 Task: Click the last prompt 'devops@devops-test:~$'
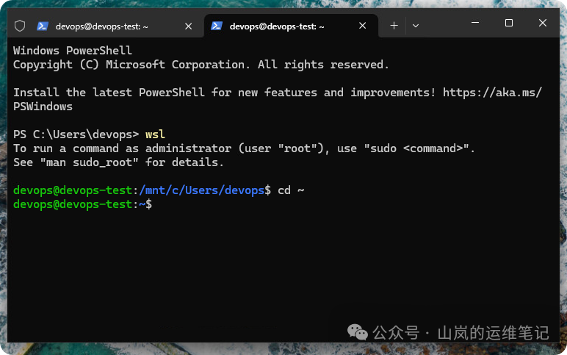tap(82, 204)
